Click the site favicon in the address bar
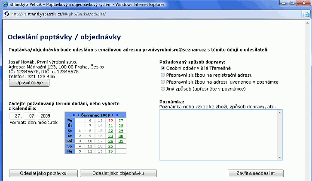The height and width of the screenshot is (181, 312). click(7, 14)
